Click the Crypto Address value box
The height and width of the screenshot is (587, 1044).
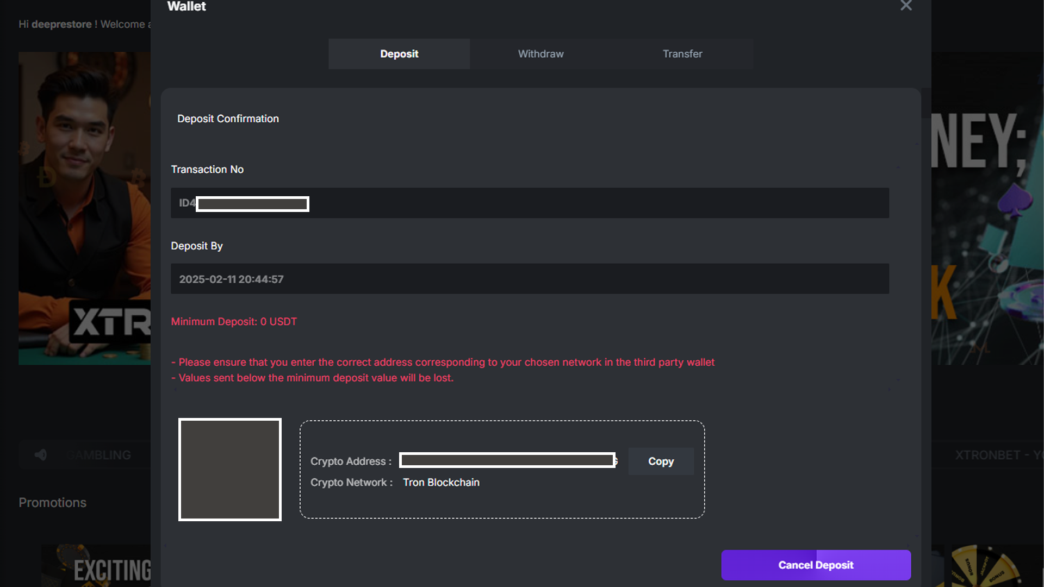click(507, 460)
